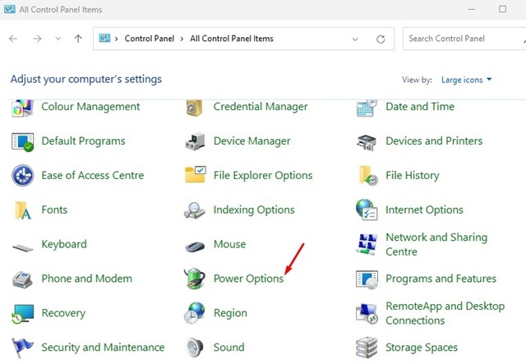Viewport: 526px width, 364px height.
Task: Open the RemoteApp and Desktop Connections icon
Action: point(367,314)
